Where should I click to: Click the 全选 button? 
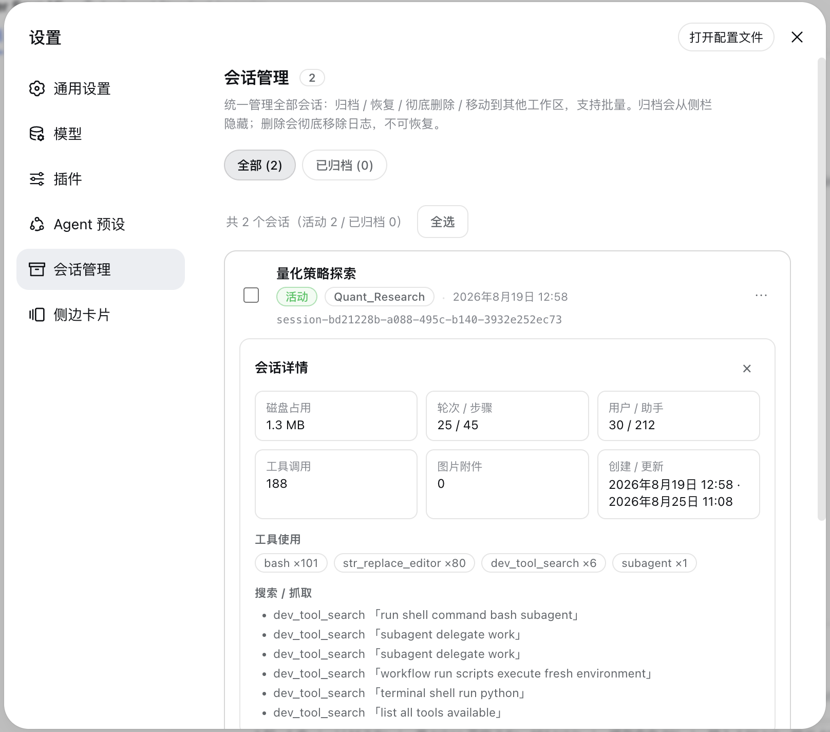tap(443, 222)
